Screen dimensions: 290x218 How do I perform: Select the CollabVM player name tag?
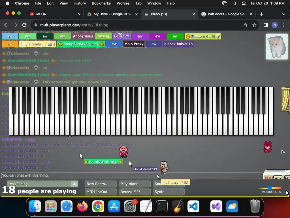[x=122, y=36]
